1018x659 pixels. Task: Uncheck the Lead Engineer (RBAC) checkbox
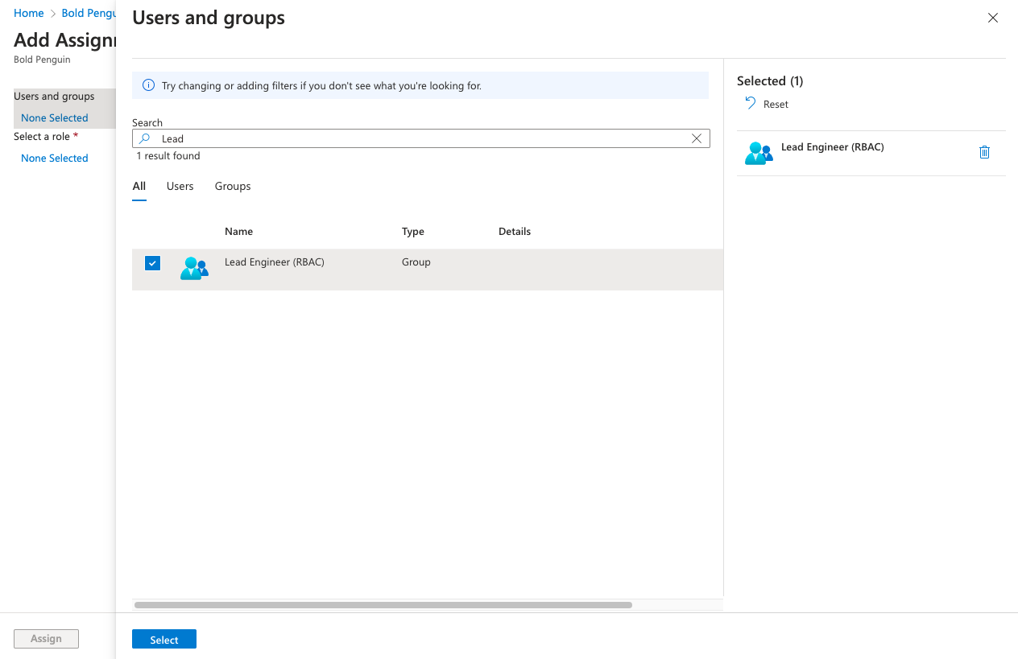[152, 263]
